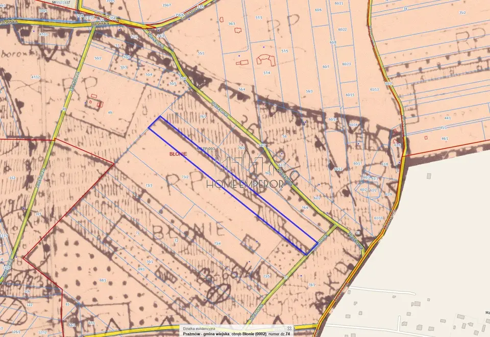Close the Działka ewidencyjna info popup
Screen dimensions: 490x337
(x=290, y=328)
